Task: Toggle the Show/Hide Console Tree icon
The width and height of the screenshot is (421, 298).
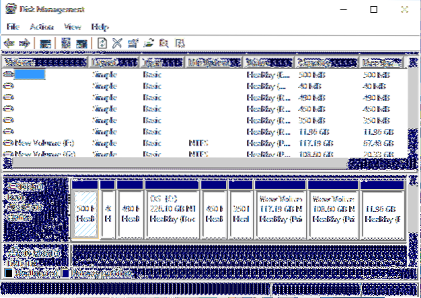Action: point(45,43)
